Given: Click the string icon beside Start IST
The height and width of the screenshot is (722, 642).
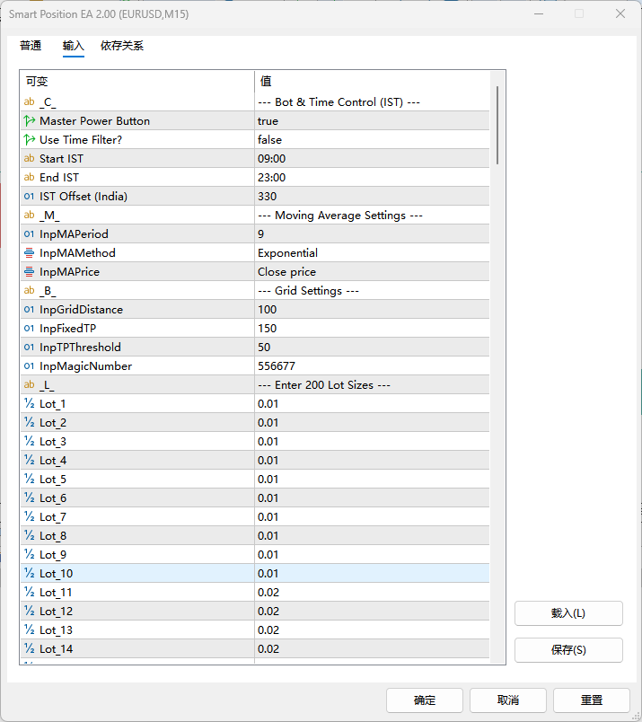Looking at the screenshot, I should pyautogui.click(x=29, y=158).
